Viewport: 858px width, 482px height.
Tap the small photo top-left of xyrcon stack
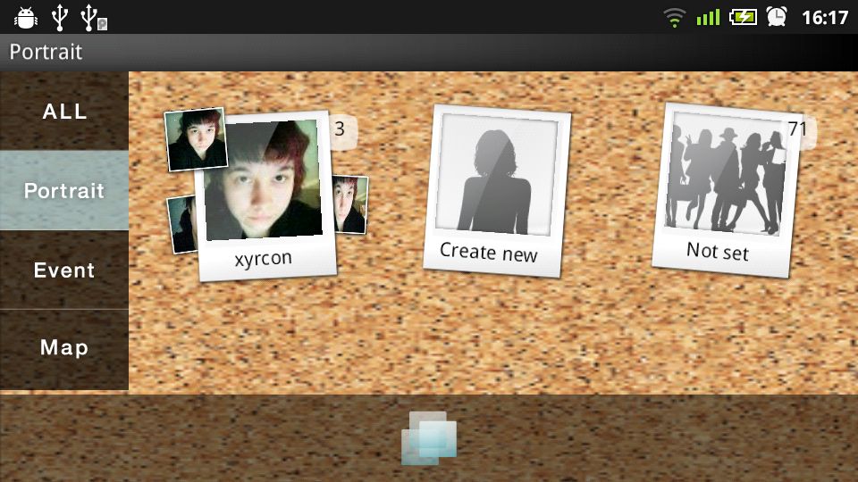(x=195, y=138)
